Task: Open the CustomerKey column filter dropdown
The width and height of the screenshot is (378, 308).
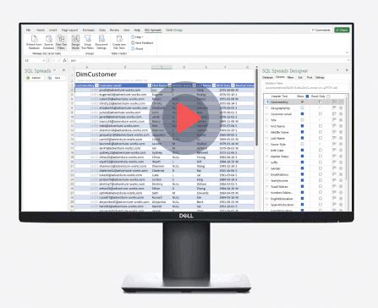Action: coord(96,85)
